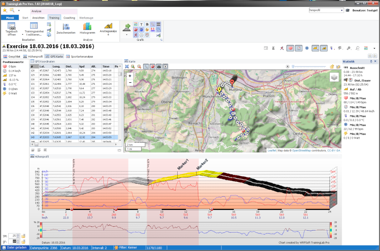
Task: Open the Sportartenanalyse view tab
Action: (x=80, y=56)
